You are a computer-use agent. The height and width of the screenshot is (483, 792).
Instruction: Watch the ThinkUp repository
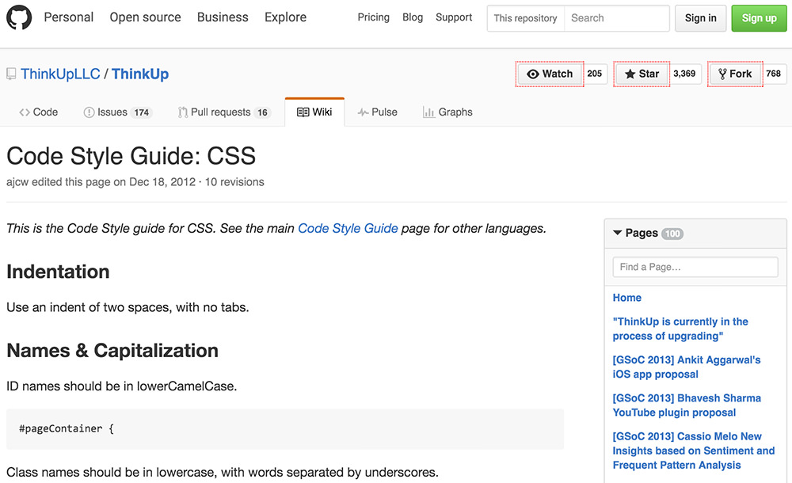(549, 74)
